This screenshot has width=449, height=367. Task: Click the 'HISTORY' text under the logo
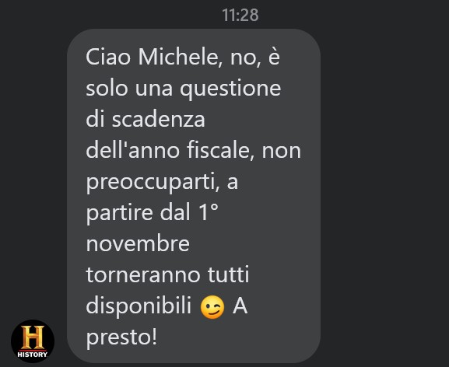pos(33,355)
